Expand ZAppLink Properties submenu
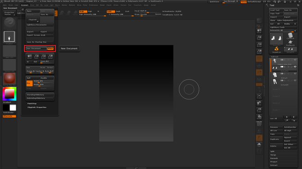Viewport: 302px width, 169px height. click(37, 107)
